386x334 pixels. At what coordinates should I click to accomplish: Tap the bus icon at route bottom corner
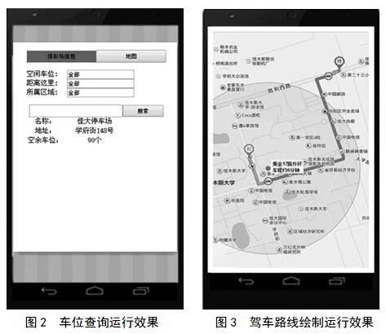pos(268,180)
